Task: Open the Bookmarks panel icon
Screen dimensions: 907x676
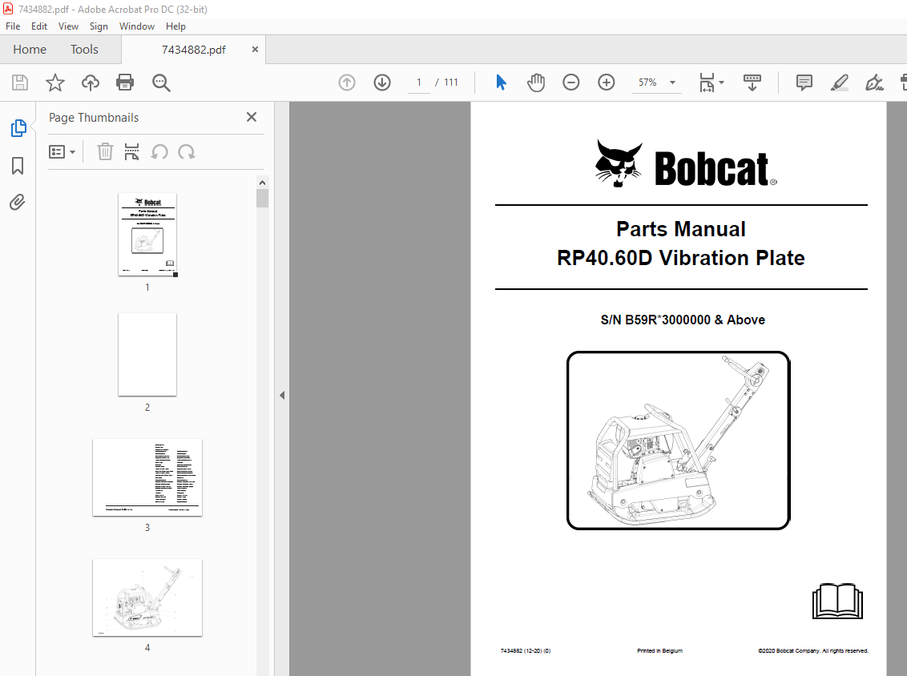Action: 18,166
